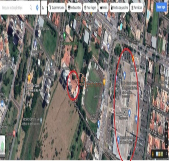This screenshot has width=169, height=161.
Task: Click the green park pin on the map
Action: (64, 35)
